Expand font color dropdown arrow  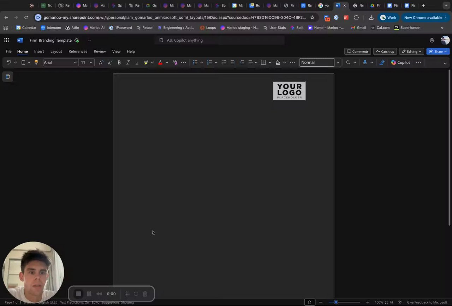point(167,62)
